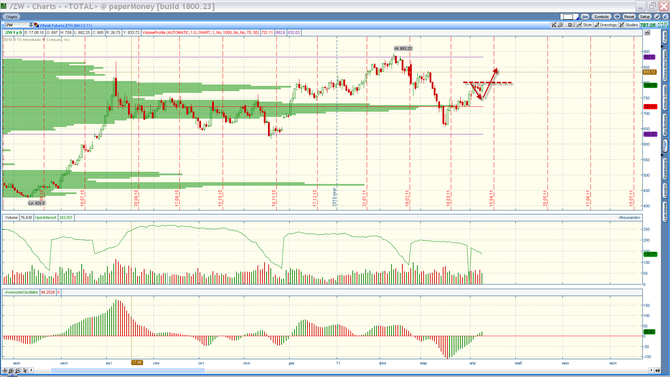Expand the symbol dropdown arrow

coord(31,25)
